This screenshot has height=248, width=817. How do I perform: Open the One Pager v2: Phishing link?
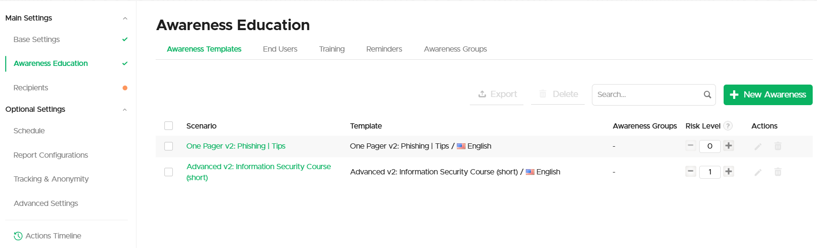pyautogui.click(x=236, y=146)
